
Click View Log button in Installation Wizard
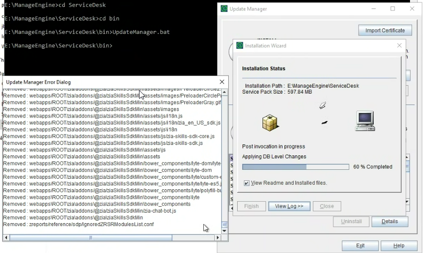(x=289, y=206)
